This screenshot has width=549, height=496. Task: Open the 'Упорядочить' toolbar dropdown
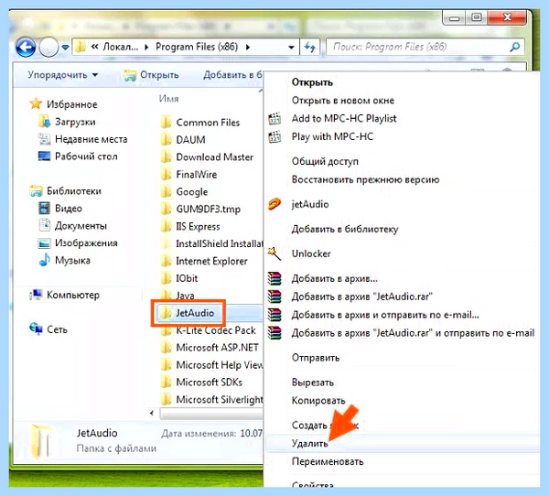tap(62, 75)
